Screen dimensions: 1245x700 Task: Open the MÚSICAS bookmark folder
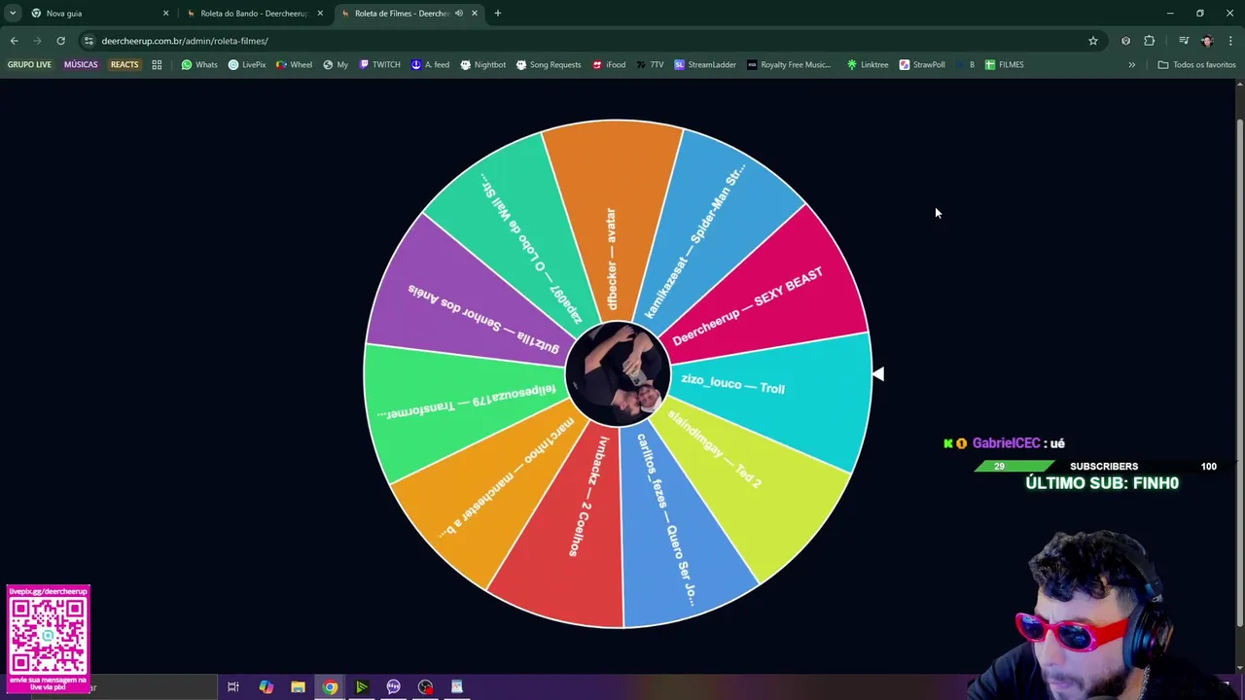tap(81, 65)
